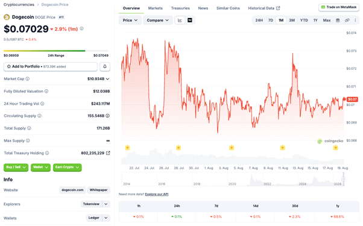Viewport: 363px width, 226px height.
Task: Copy chart link icon
Action: click(347, 20)
